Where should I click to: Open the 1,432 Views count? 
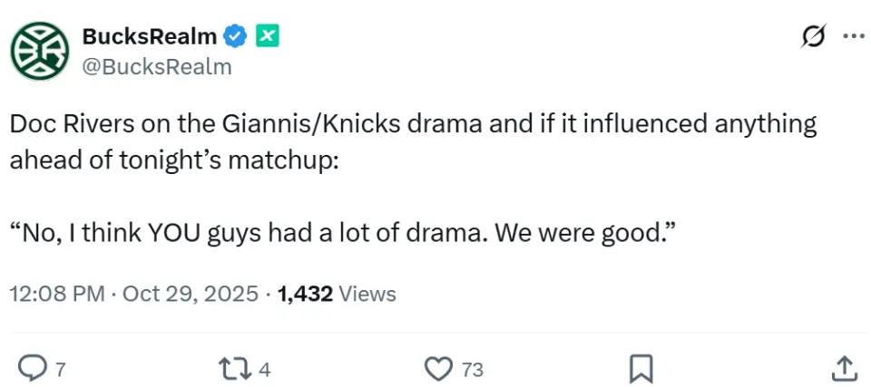coord(337,295)
